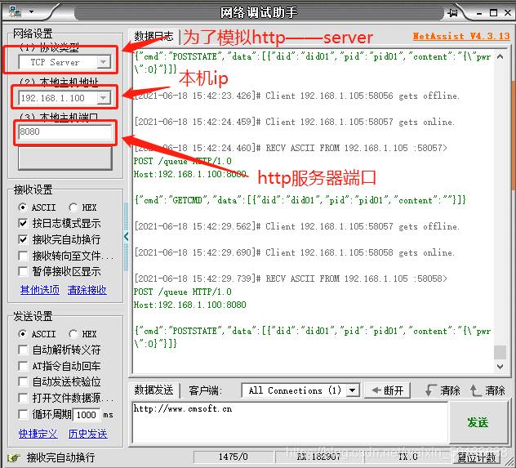Click the local port field showing 8080
The width and height of the screenshot is (516, 468).
[64, 132]
